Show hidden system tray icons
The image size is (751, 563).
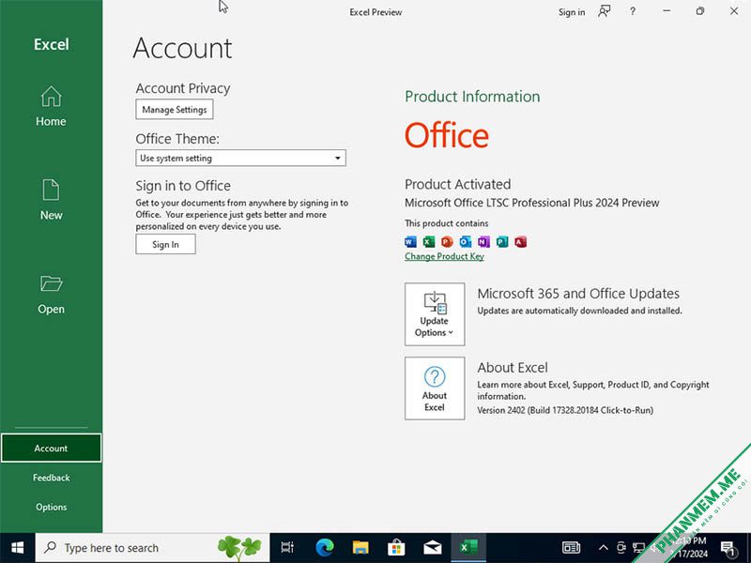pyautogui.click(x=604, y=548)
